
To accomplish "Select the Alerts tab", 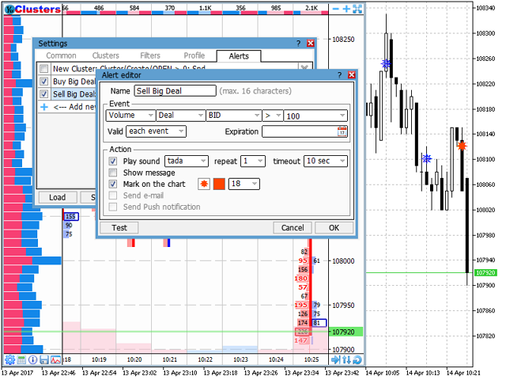I will [239, 56].
